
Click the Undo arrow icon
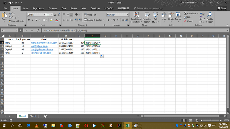10,3
